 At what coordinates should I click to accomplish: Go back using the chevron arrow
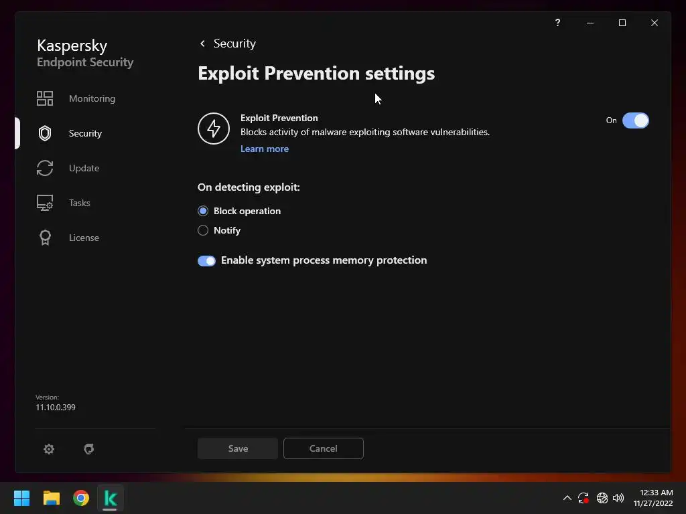pyautogui.click(x=202, y=44)
